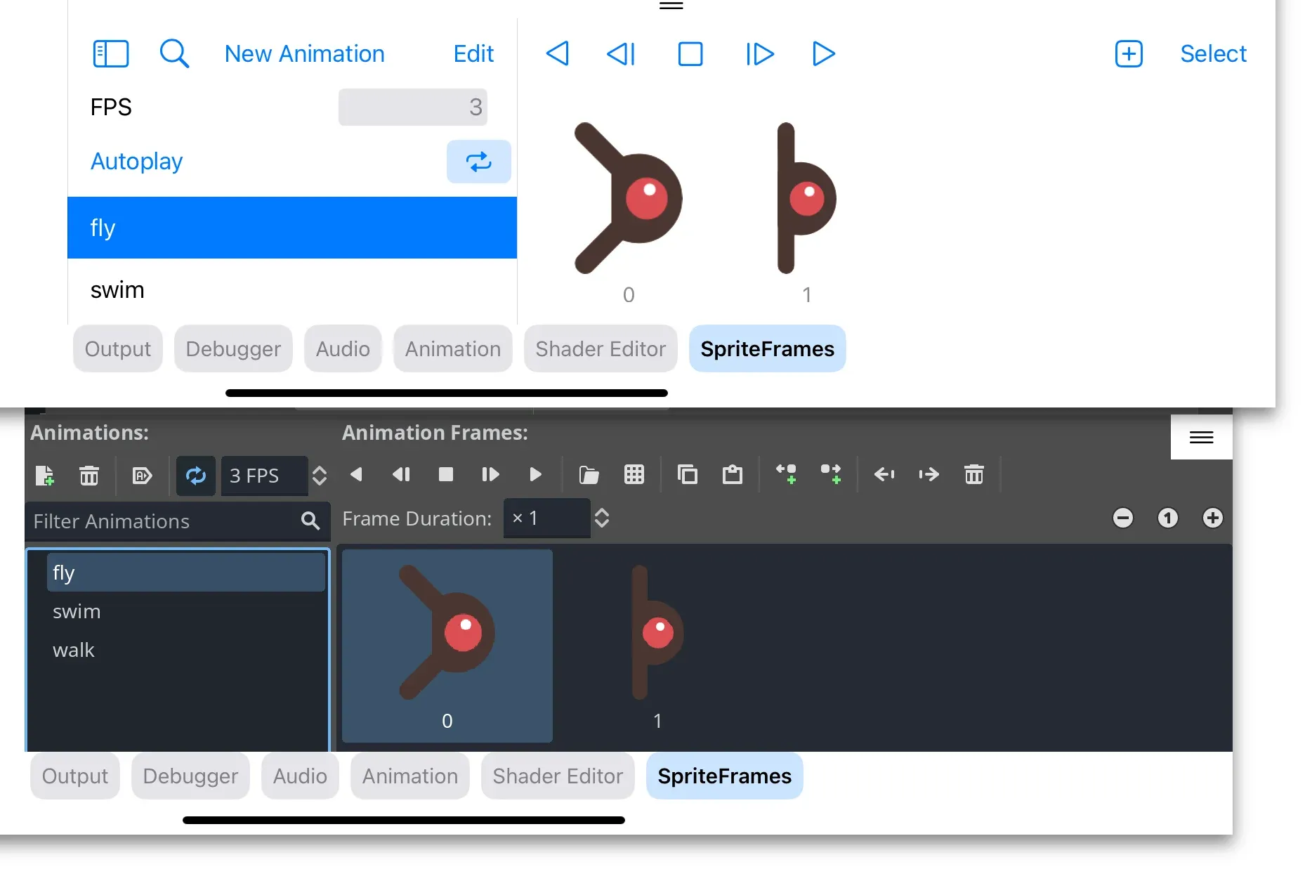Adjust the Frame Duration stepper arrows

pos(602,518)
